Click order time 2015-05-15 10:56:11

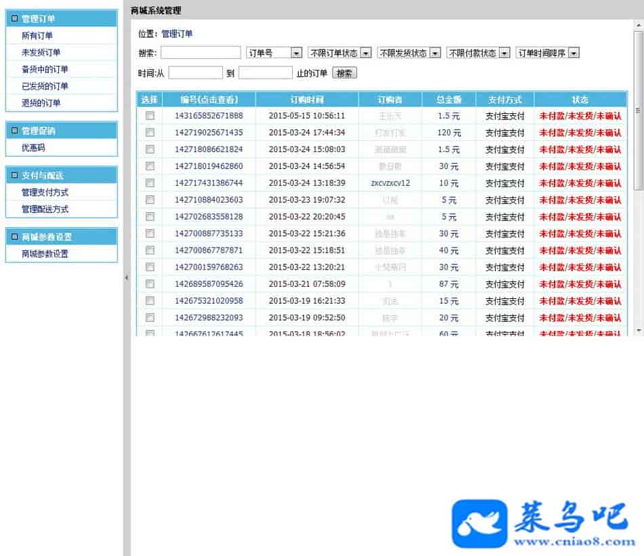pos(307,116)
